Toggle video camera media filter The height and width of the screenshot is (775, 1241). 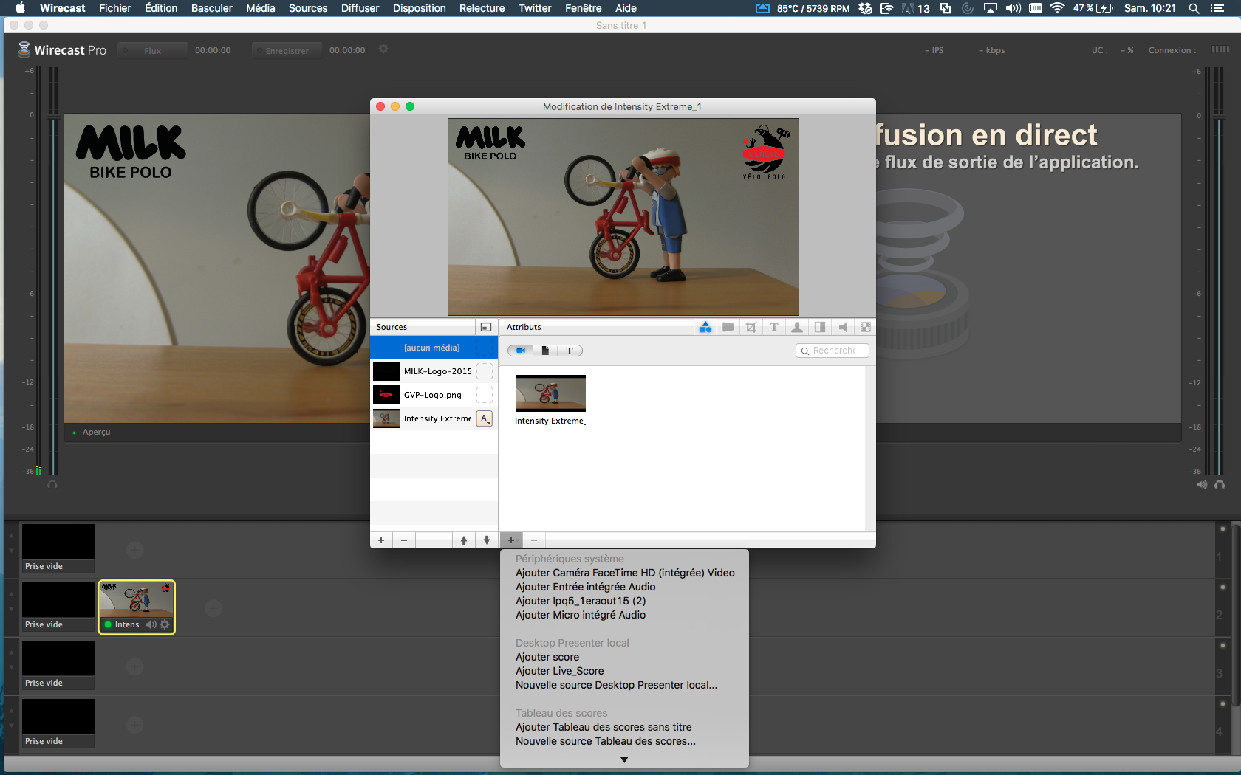click(x=521, y=351)
